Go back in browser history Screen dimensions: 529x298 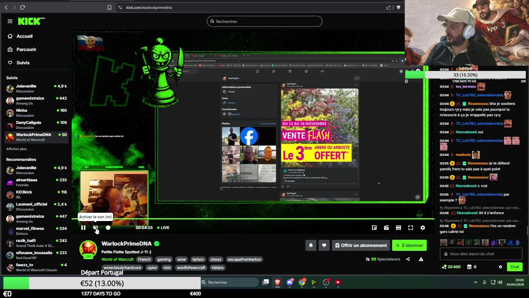pos(6,7)
